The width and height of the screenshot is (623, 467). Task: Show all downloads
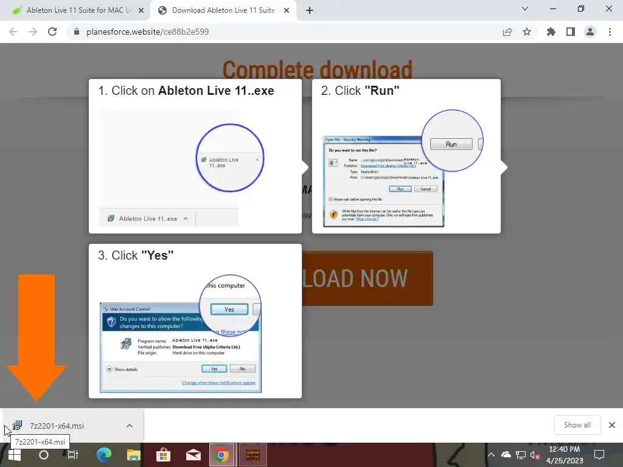pos(577,425)
